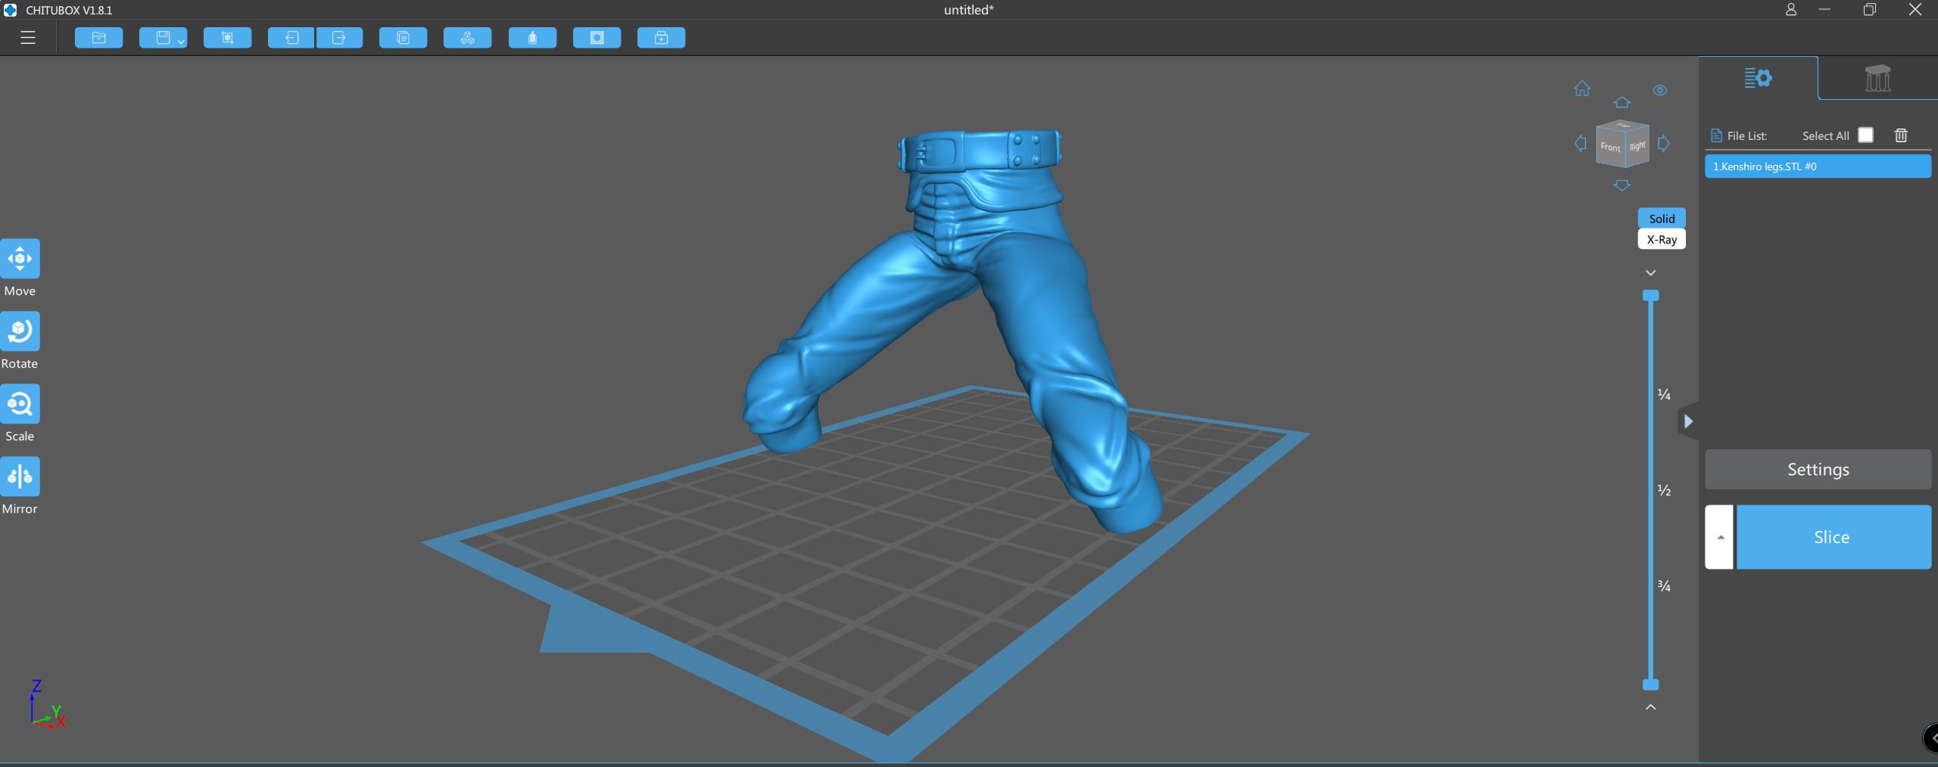Collapse right panel with triangle arrow
The image size is (1938, 767).
(x=1688, y=421)
